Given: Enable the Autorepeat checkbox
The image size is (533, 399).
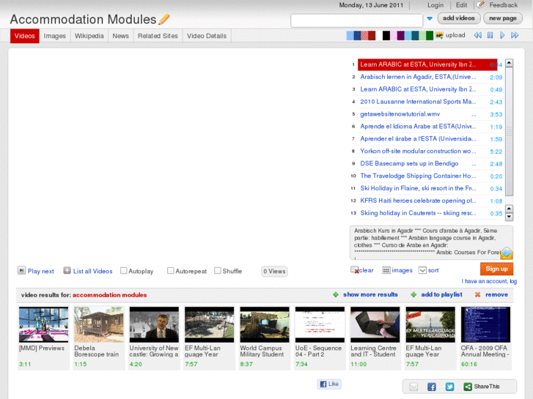Looking at the screenshot, I should click(171, 271).
